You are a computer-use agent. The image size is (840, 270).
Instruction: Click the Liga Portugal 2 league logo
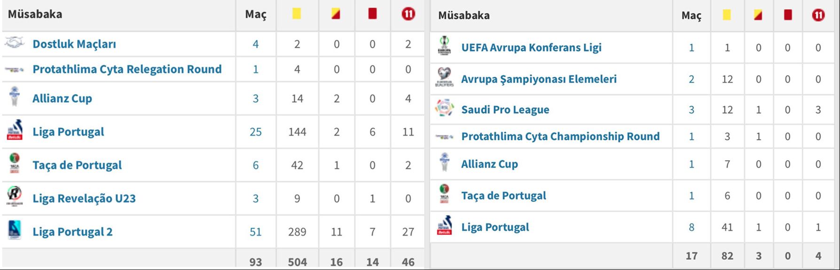15,230
